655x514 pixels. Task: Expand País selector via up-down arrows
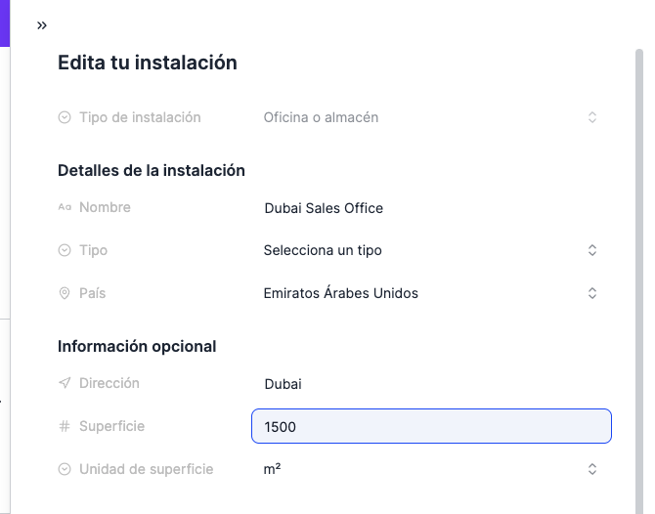(591, 293)
